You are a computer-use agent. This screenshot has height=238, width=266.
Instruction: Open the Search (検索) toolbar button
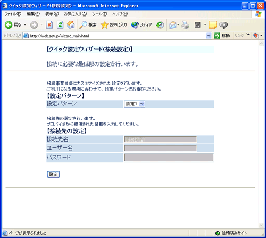pyautogui.click(x=88, y=25)
